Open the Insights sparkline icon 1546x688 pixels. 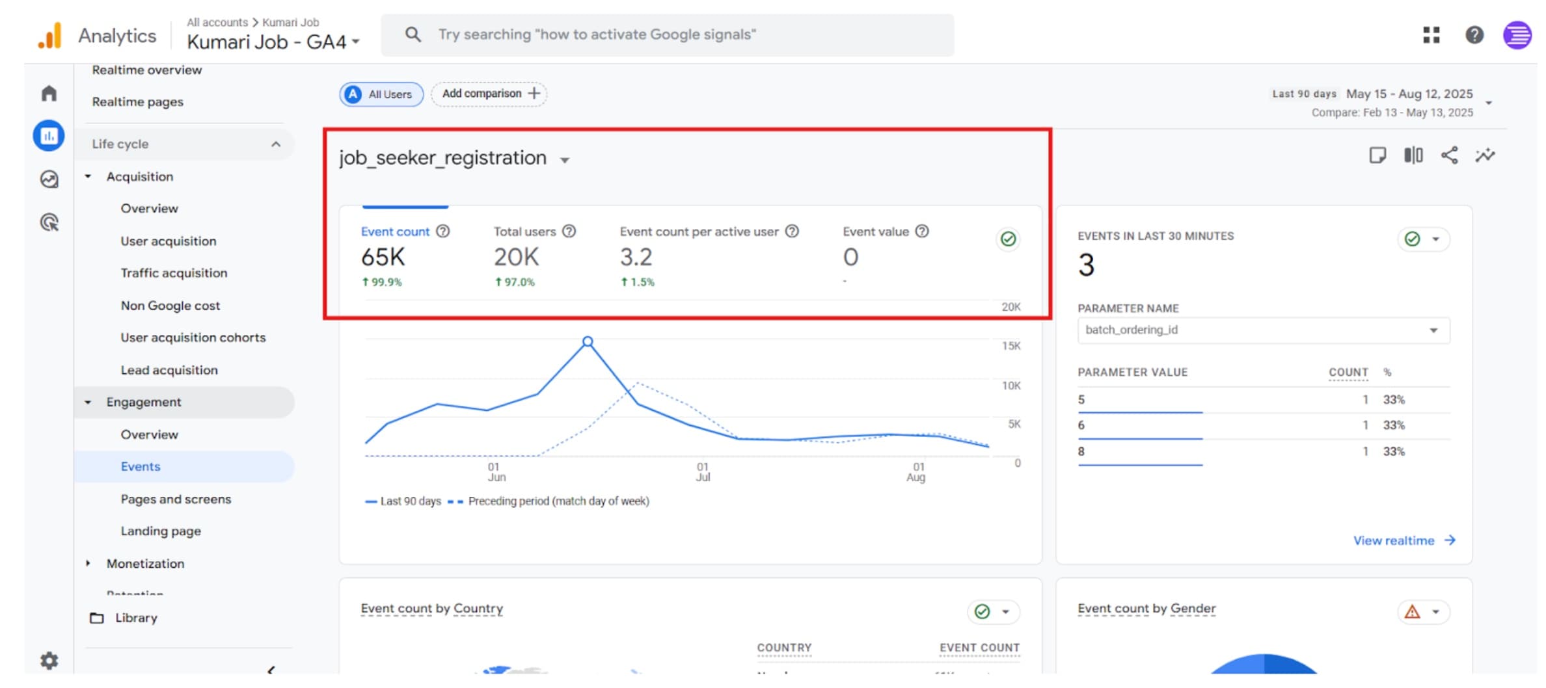pyautogui.click(x=1485, y=155)
